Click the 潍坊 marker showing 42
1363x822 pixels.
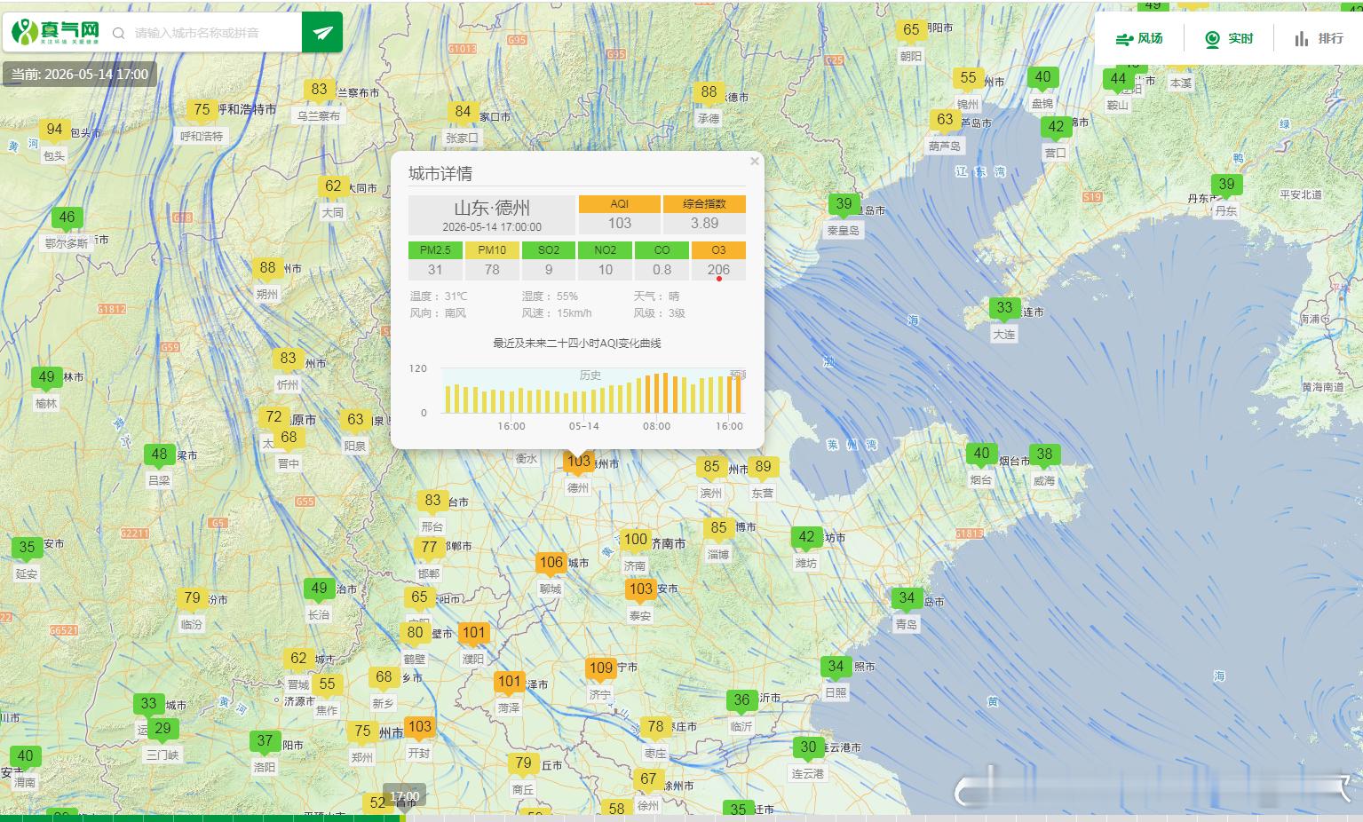(806, 537)
